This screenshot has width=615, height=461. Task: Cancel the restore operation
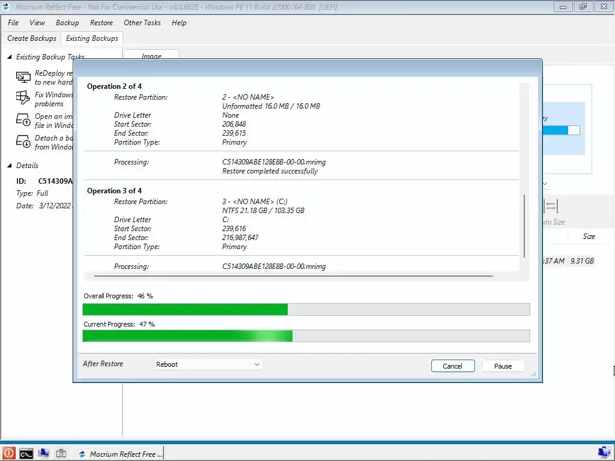(x=453, y=366)
